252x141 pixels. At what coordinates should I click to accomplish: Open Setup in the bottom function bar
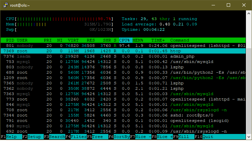click(x=34, y=137)
